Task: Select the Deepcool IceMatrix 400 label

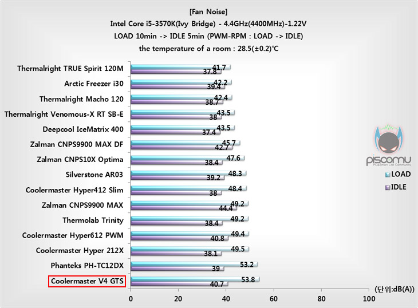Action: point(83,129)
